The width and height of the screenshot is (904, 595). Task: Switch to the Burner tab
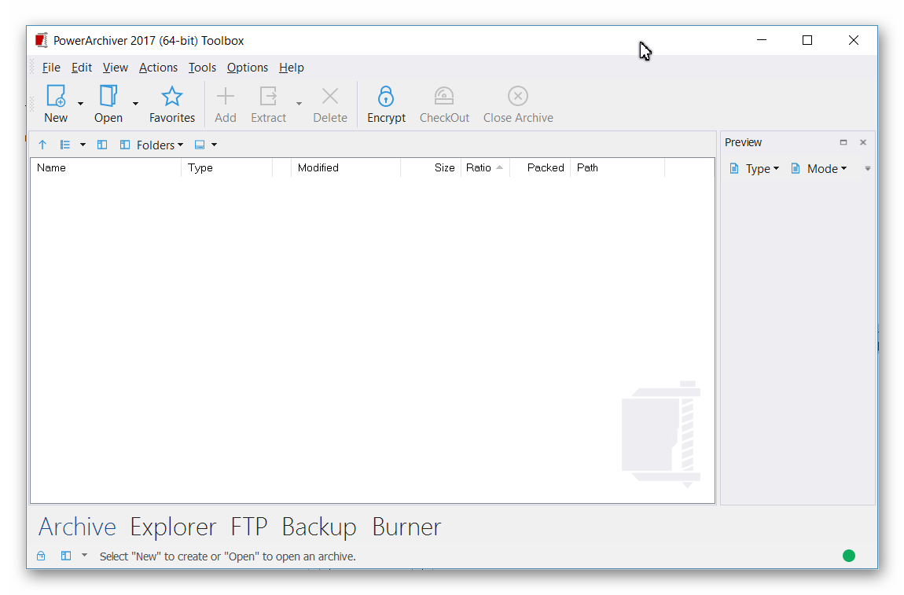click(x=406, y=527)
